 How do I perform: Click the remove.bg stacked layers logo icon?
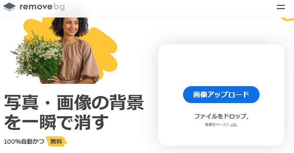[x=10, y=7]
